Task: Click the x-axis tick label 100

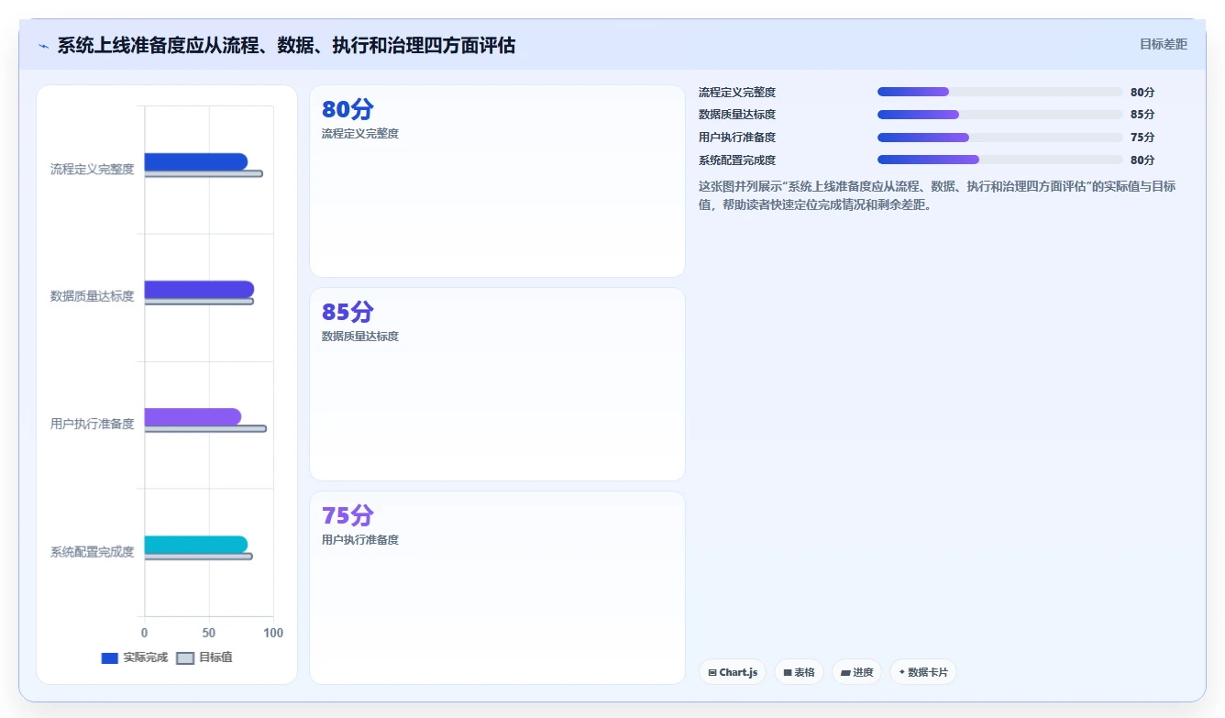Action: [x=273, y=633]
